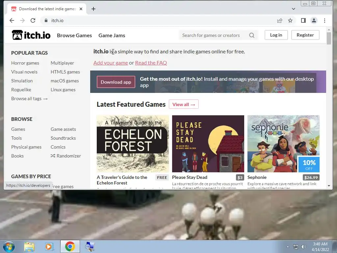Click the itch.io logo
This screenshot has height=253, width=337.
[x=31, y=35]
